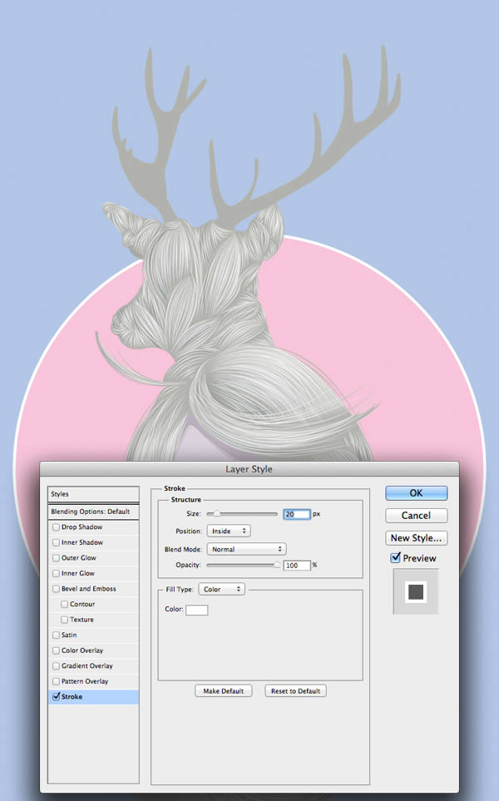Screen dimensions: 499x801
Task: Click the Make Default button
Action: point(223,691)
